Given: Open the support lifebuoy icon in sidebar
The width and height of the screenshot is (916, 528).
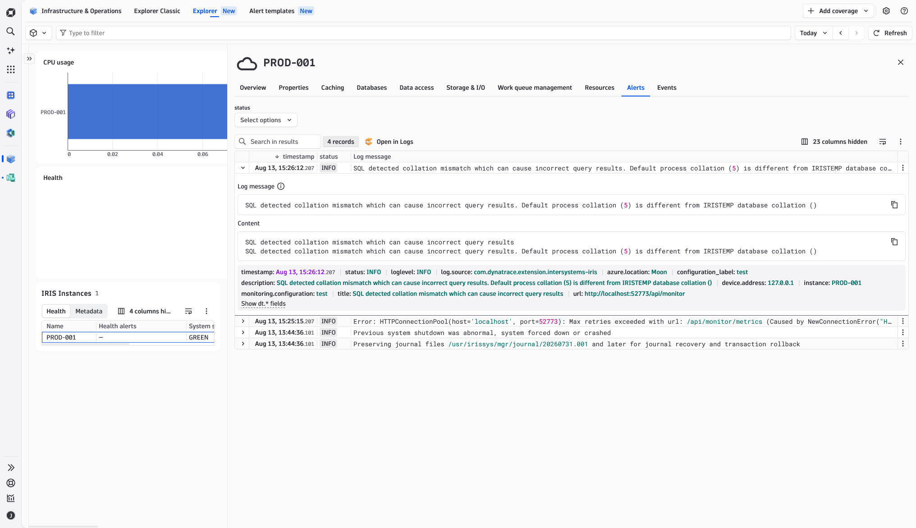Looking at the screenshot, I should 11,483.
